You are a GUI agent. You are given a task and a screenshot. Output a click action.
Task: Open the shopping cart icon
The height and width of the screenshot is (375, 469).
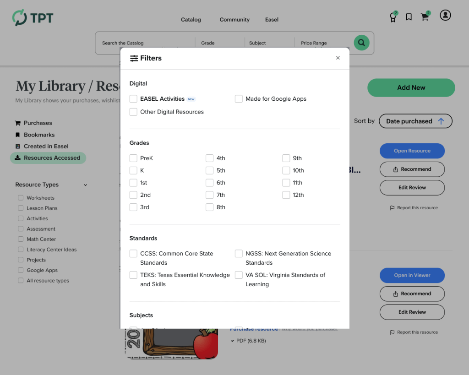tap(425, 17)
